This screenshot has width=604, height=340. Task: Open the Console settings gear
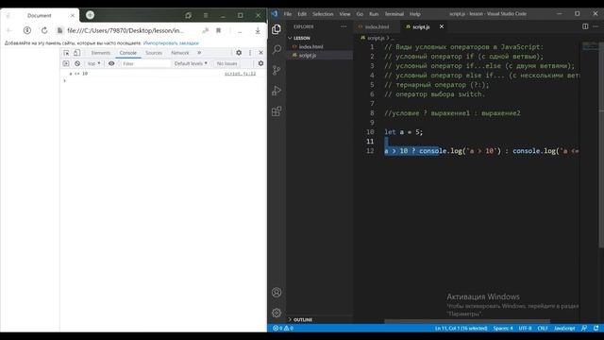[x=260, y=63]
